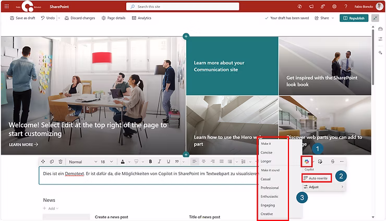Open the highlight color dropdown arrow
Image resolution: width=386 pixels, height=221 pixels.
pyautogui.click(x=143, y=162)
